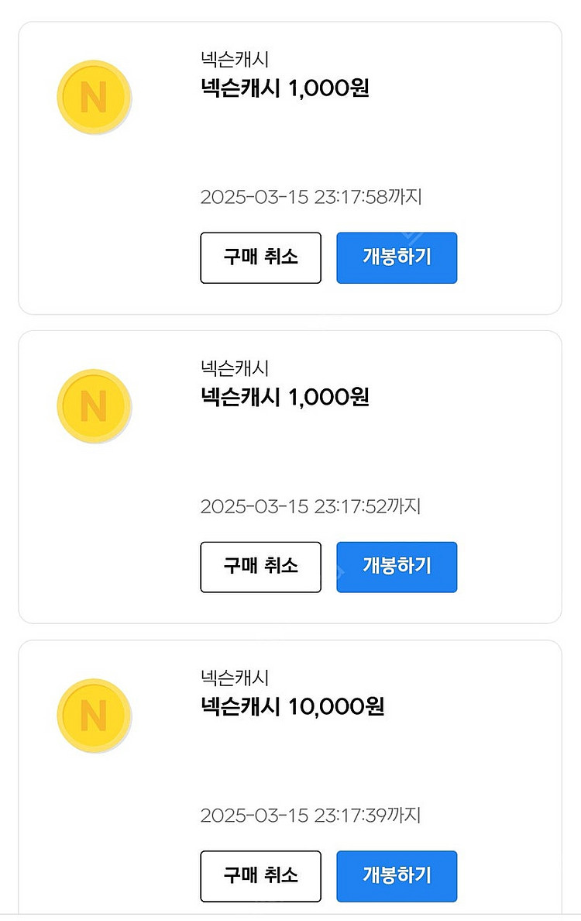581x921 pixels.
Task: Select 넥슨캐시 1,000원 title above the 23:17:52 expiry
Action: pos(284,397)
